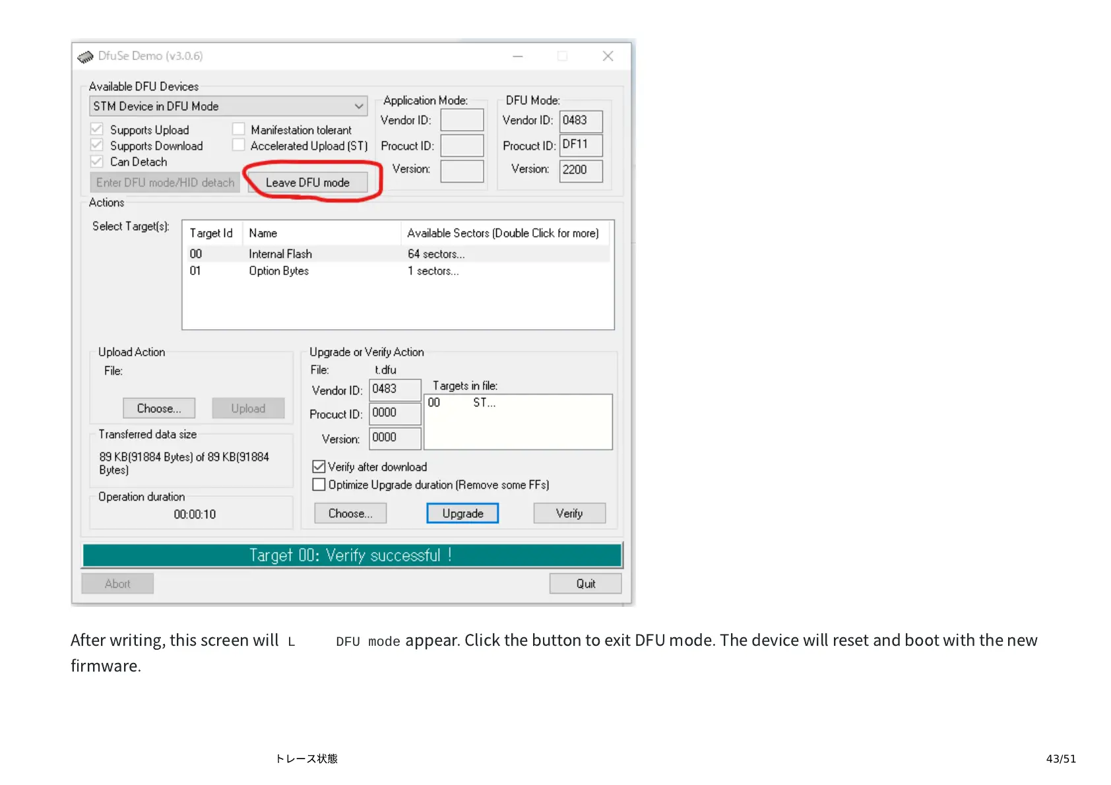Image resolution: width=1111 pixels, height=785 pixels.
Task: Click the Application Mode Procuct ID field
Action: pyautogui.click(x=462, y=146)
